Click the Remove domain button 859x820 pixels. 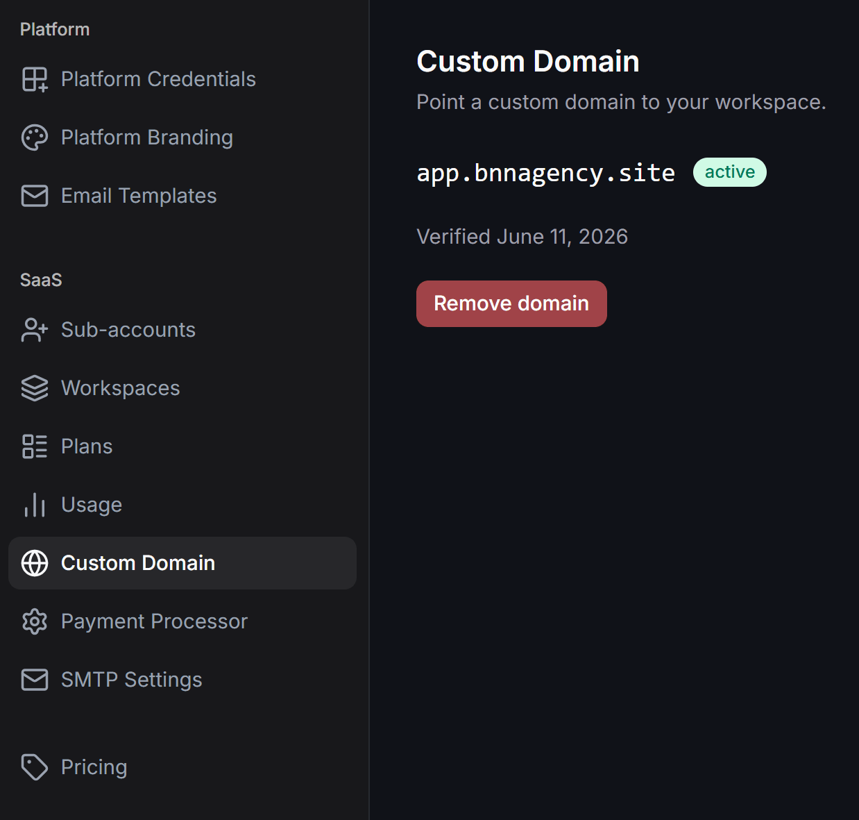click(511, 303)
